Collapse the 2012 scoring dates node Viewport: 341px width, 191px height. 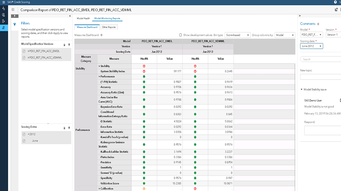pos(28,134)
